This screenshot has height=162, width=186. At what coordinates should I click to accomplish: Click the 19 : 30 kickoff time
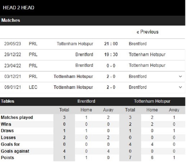111,55
